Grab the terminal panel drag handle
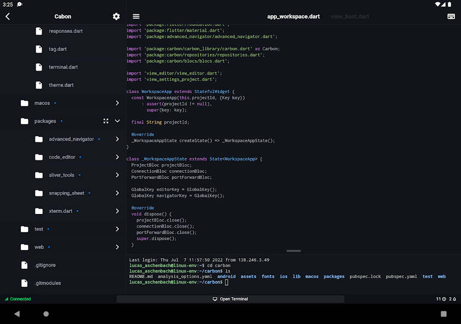 293,251
